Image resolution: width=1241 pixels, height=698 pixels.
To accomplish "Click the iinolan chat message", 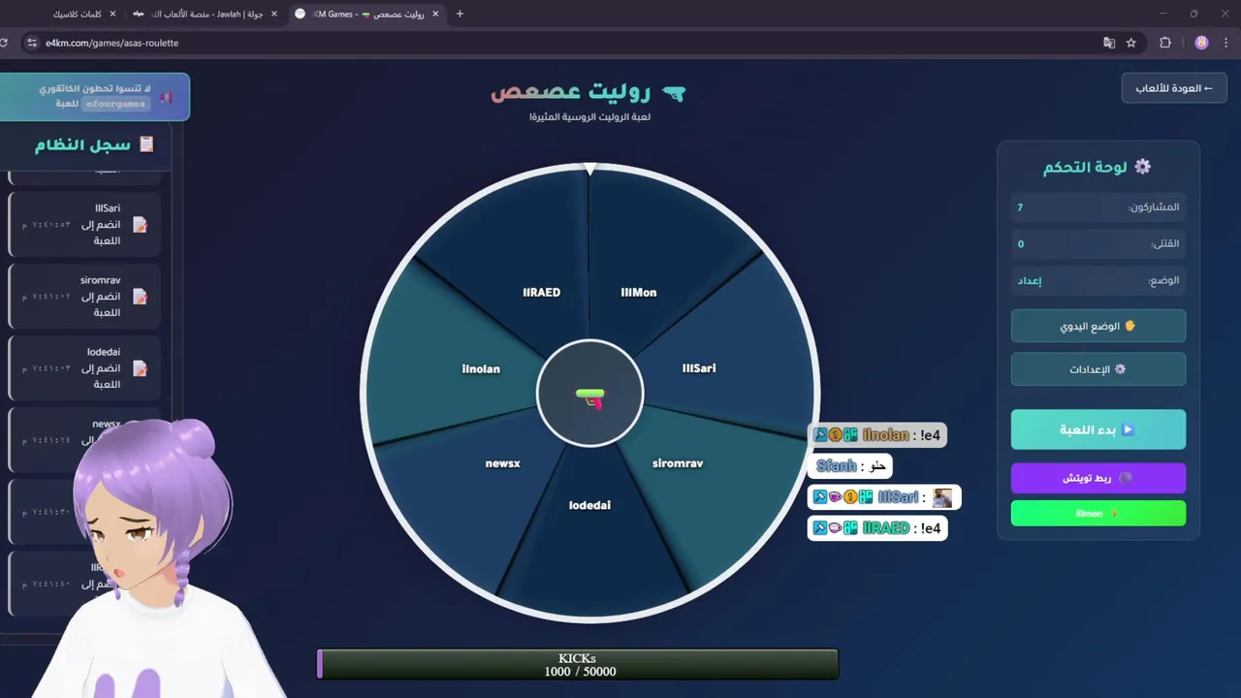I will point(876,435).
